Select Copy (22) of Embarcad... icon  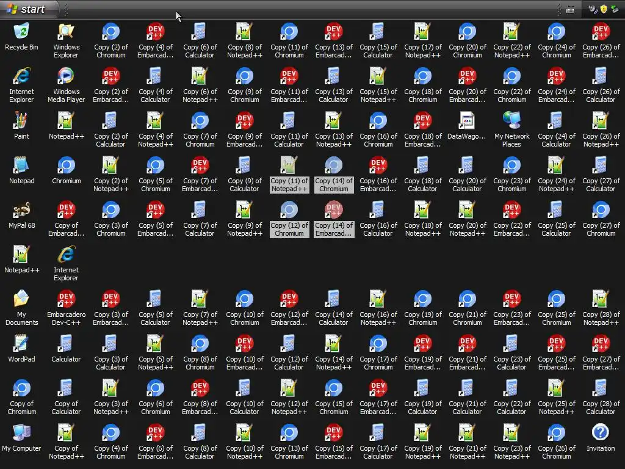pos(512,219)
